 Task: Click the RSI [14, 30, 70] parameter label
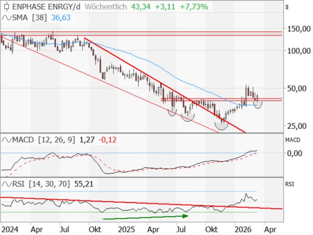point(41,184)
